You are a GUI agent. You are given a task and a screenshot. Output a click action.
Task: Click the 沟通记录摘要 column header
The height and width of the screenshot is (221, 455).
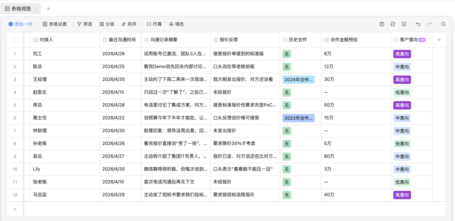pyautogui.click(x=176, y=40)
